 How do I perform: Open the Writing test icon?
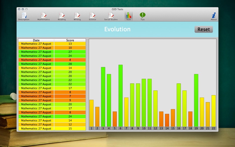(77, 16)
